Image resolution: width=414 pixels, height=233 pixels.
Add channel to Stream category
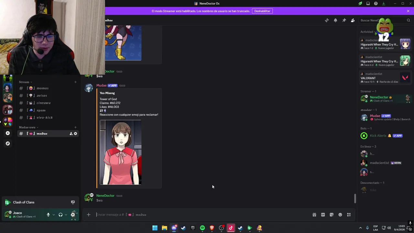[x=75, y=82]
